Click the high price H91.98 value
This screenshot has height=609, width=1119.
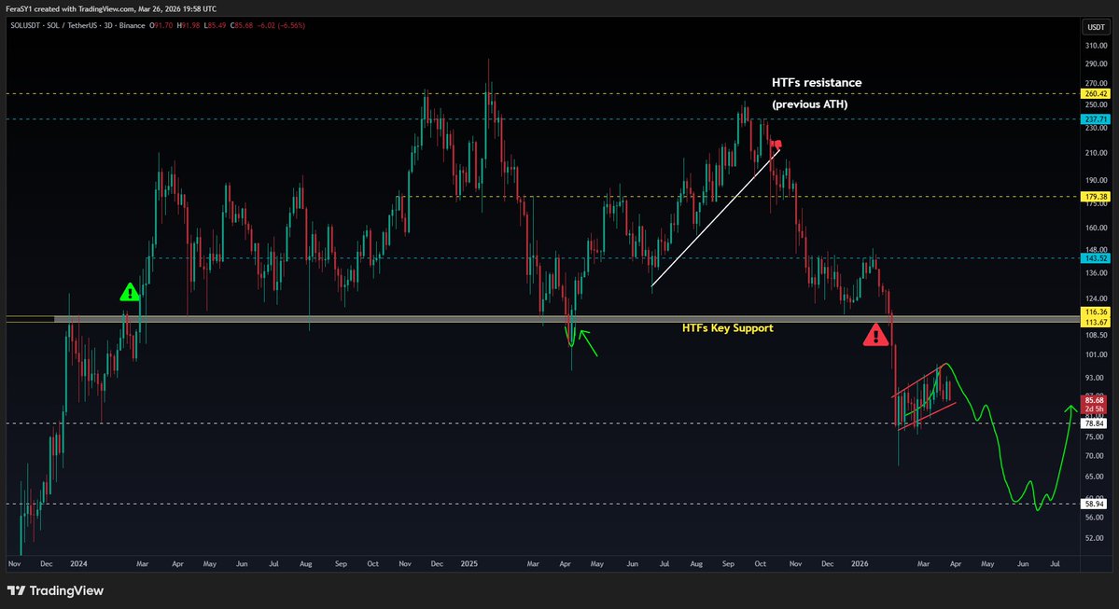point(189,26)
